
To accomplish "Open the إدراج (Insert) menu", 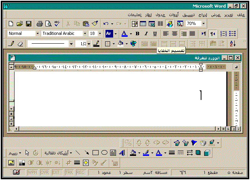I will [x=203, y=15].
